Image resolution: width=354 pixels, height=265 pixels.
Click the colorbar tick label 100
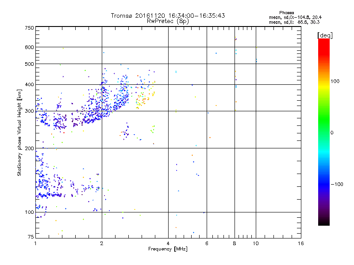click(x=335, y=81)
